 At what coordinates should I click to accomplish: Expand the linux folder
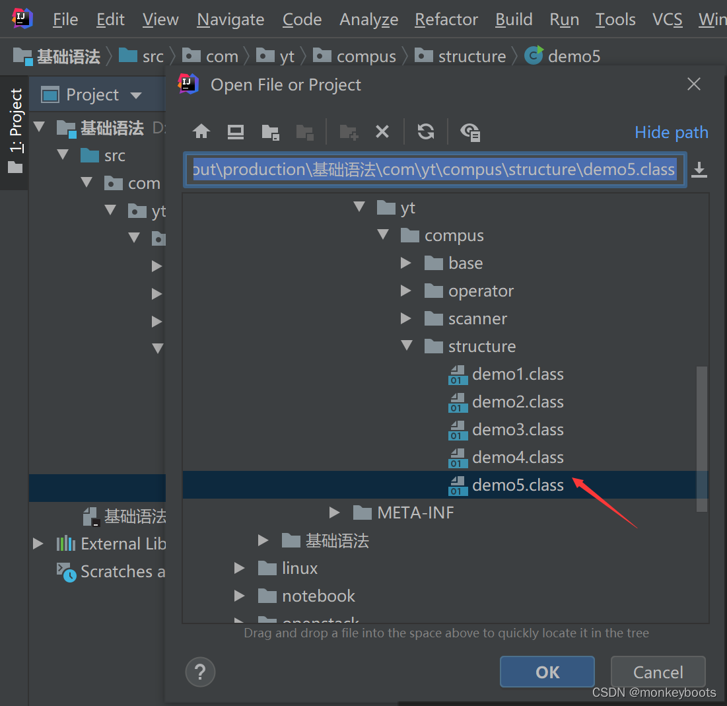click(239, 568)
